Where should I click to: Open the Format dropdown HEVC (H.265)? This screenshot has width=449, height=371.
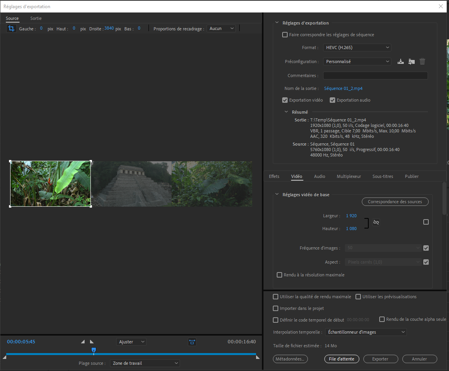click(x=357, y=47)
